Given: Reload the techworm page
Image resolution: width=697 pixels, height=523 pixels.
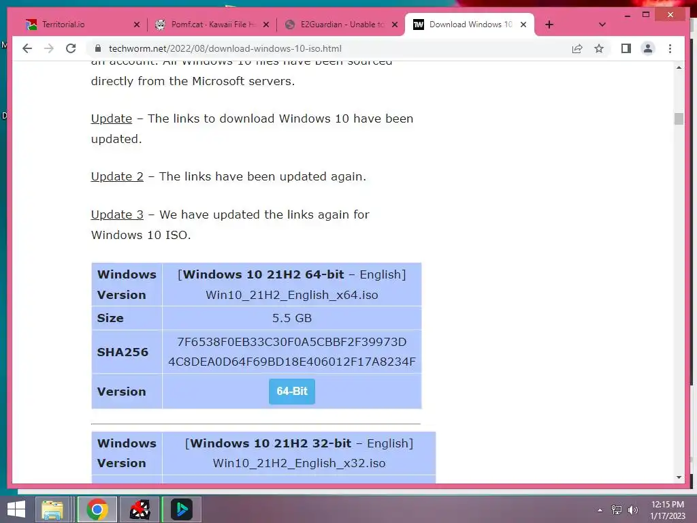Looking at the screenshot, I should tap(71, 48).
